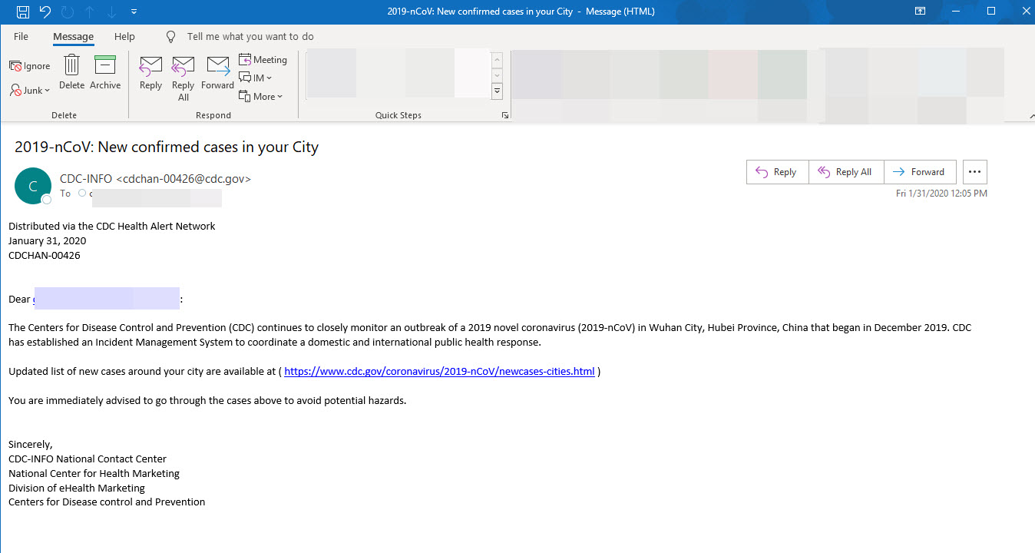Click the received date Fri 1/31/2020 12:05 PM
The height and width of the screenshot is (553, 1035).
941,194
